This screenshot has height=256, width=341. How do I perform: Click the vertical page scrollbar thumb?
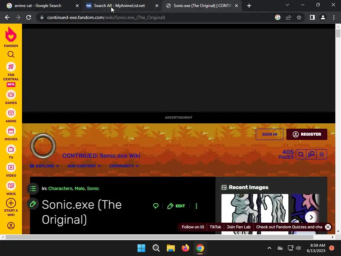pos(338,33)
